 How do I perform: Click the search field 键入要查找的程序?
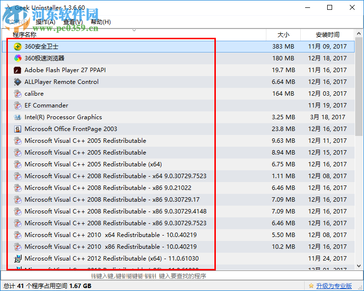(182, 276)
